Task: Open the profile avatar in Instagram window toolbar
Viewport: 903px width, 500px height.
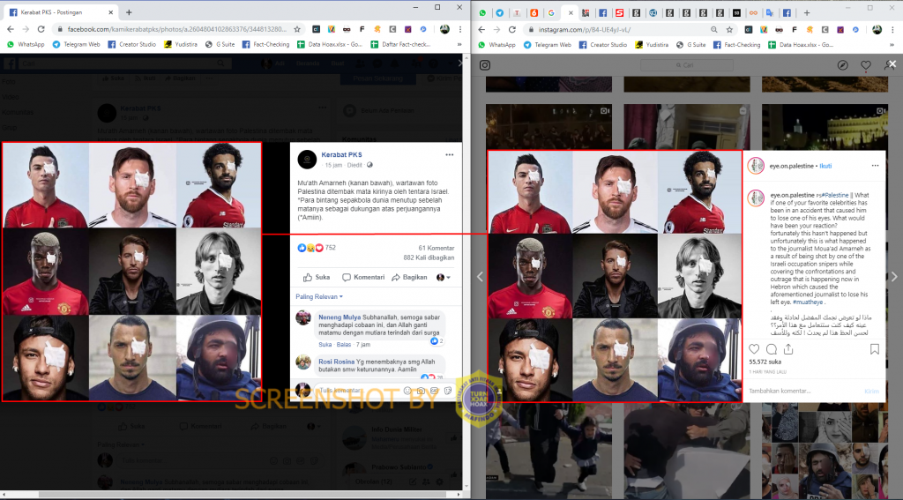Action: click(877, 29)
